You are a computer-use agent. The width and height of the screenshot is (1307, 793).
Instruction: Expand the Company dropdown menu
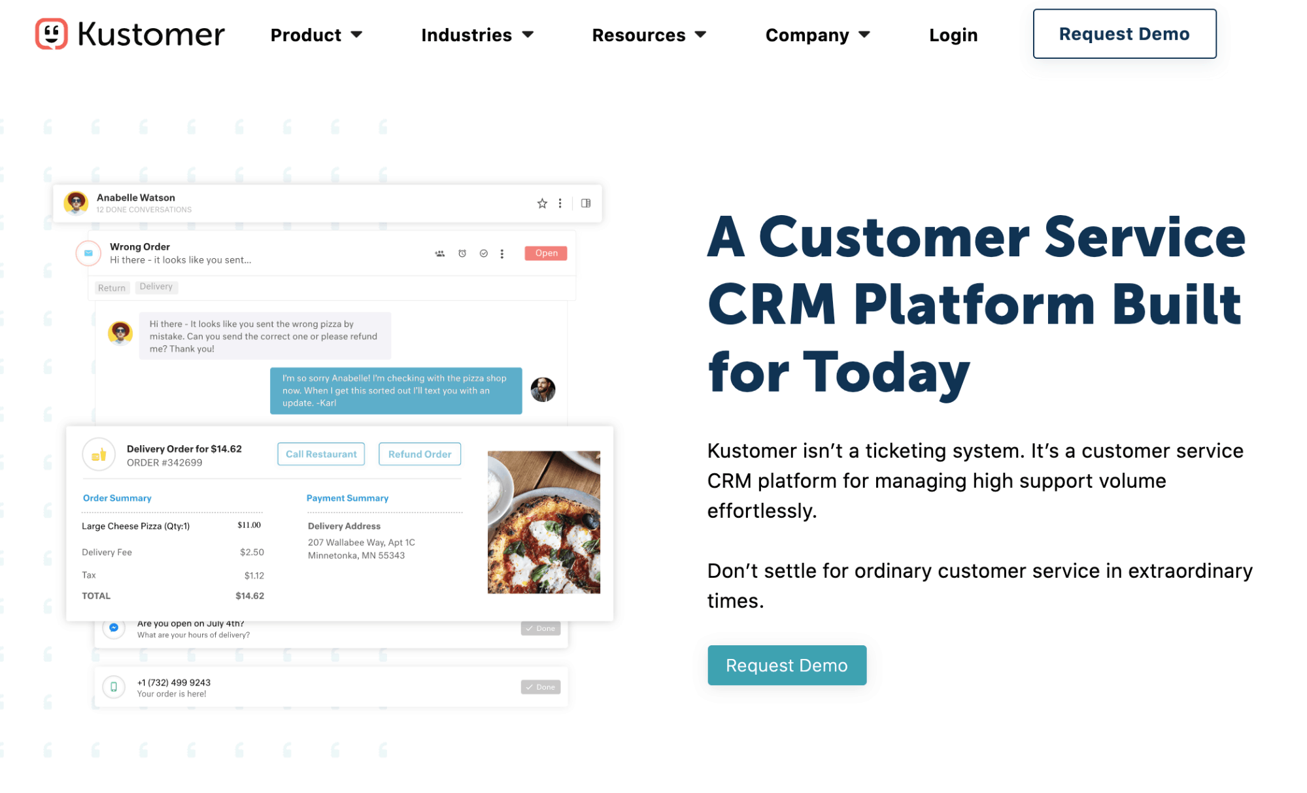(x=818, y=35)
